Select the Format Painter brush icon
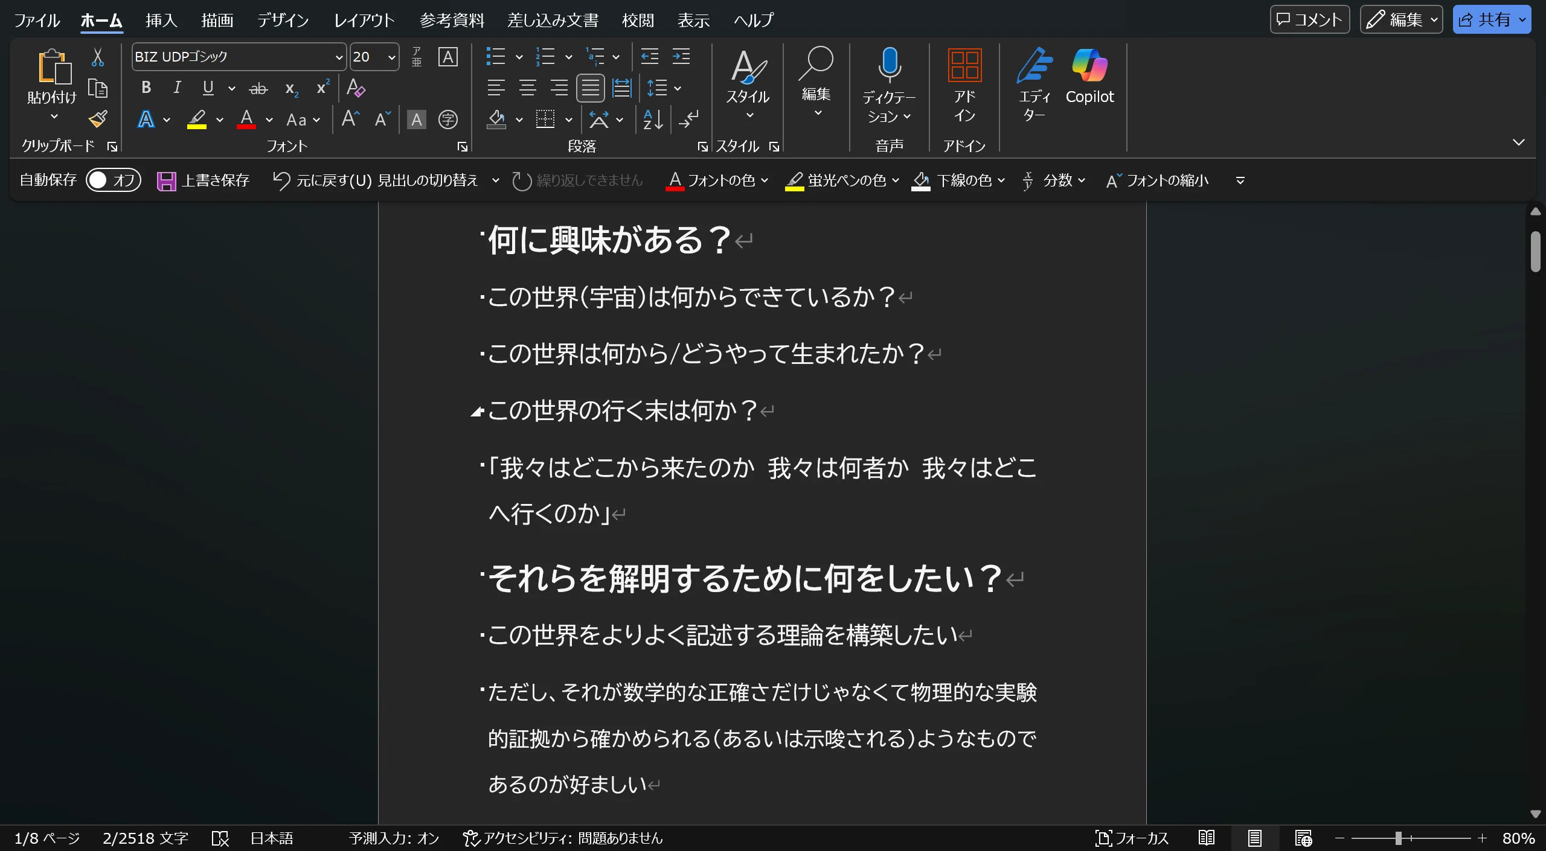 [98, 119]
